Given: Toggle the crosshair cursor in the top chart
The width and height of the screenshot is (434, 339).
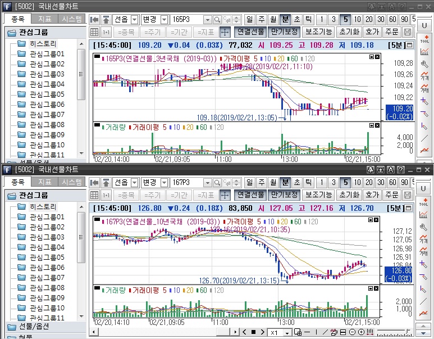Looking at the screenshot, I should [x=225, y=32].
